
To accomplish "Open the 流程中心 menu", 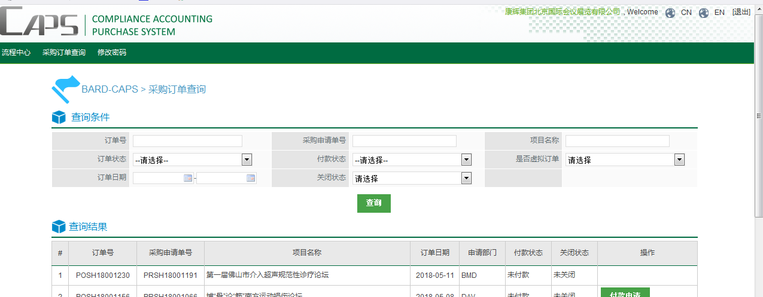I will click(x=16, y=53).
